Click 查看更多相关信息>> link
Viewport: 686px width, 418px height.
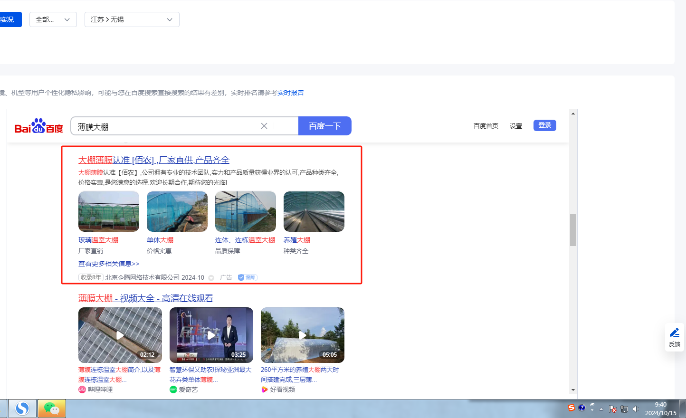click(109, 264)
